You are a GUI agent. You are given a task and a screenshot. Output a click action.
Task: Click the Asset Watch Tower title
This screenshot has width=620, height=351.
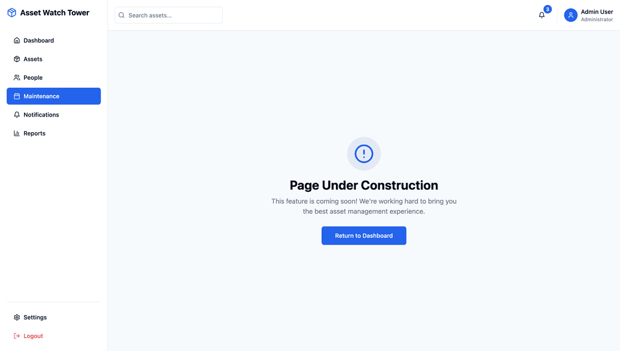coord(55,13)
